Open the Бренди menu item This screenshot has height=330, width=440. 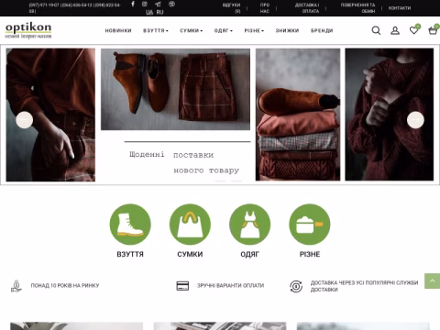[x=322, y=30]
